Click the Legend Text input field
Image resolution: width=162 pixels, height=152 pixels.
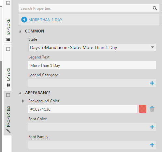[92, 65]
